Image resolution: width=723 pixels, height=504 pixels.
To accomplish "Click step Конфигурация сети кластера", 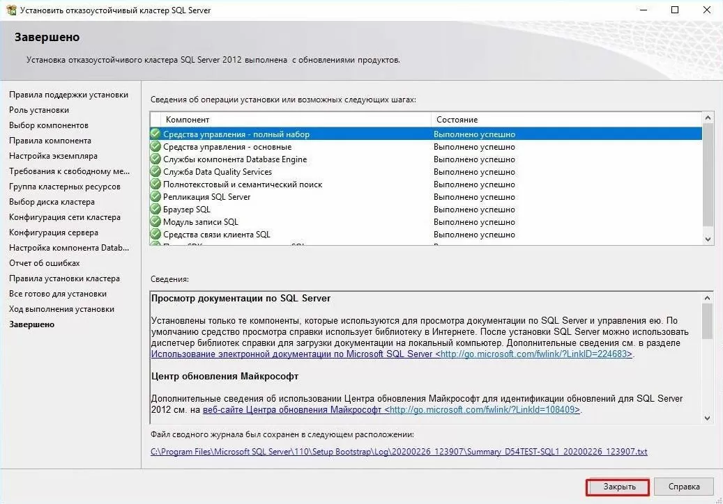I will (65, 216).
